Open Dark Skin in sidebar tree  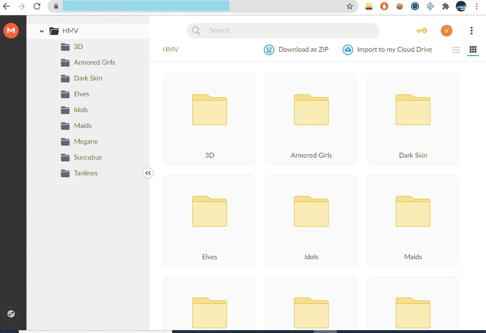pos(88,78)
